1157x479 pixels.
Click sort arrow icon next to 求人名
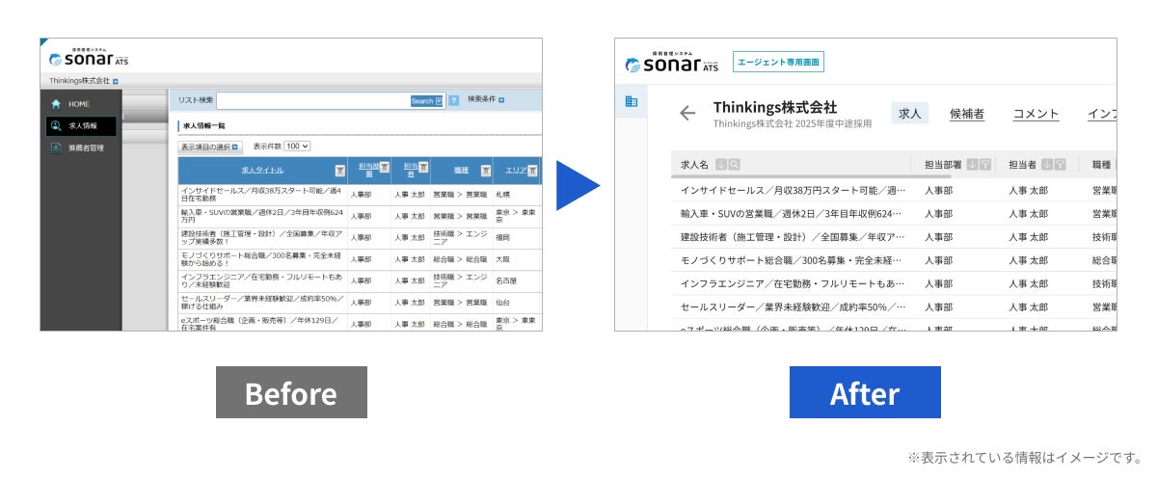[721, 165]
